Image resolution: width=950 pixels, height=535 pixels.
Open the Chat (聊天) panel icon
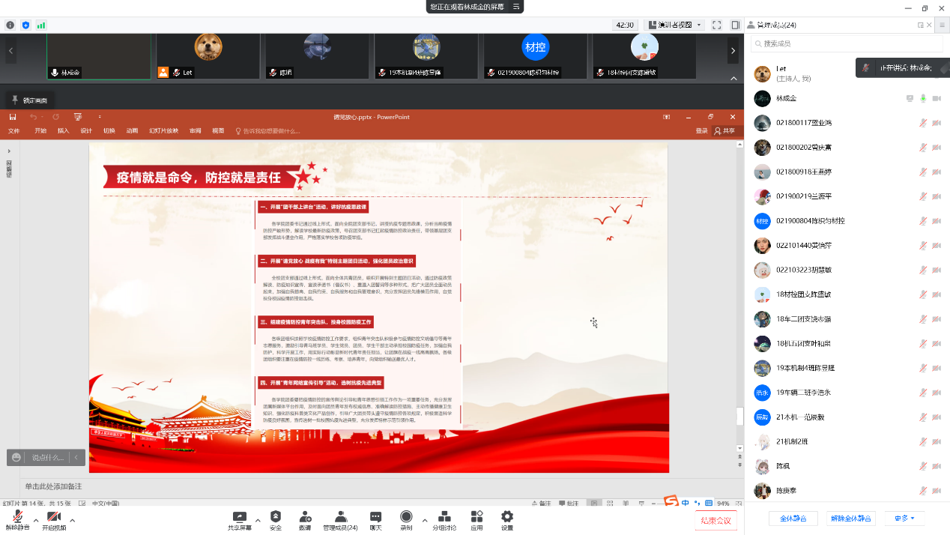coord(375,517)
